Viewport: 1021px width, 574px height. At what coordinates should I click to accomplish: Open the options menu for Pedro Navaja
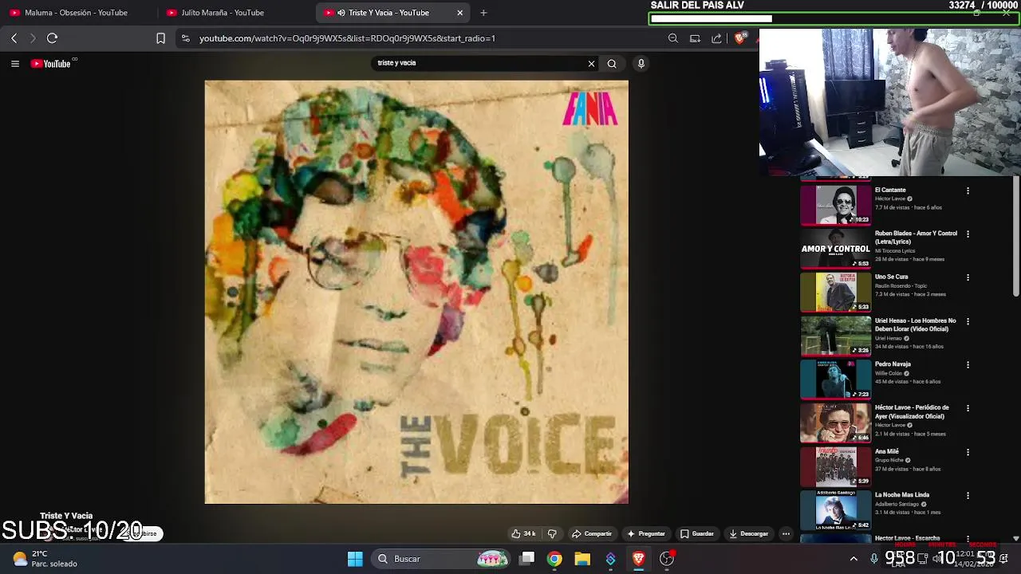click(968, 365)
